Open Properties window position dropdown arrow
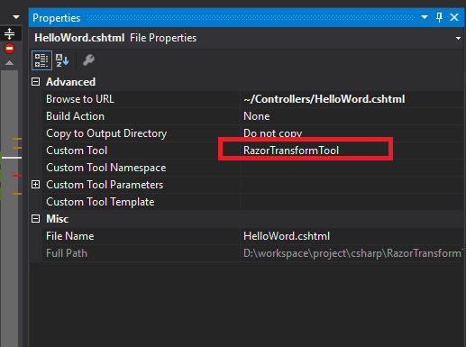The image size is (466, 347). tap(425, 17)
